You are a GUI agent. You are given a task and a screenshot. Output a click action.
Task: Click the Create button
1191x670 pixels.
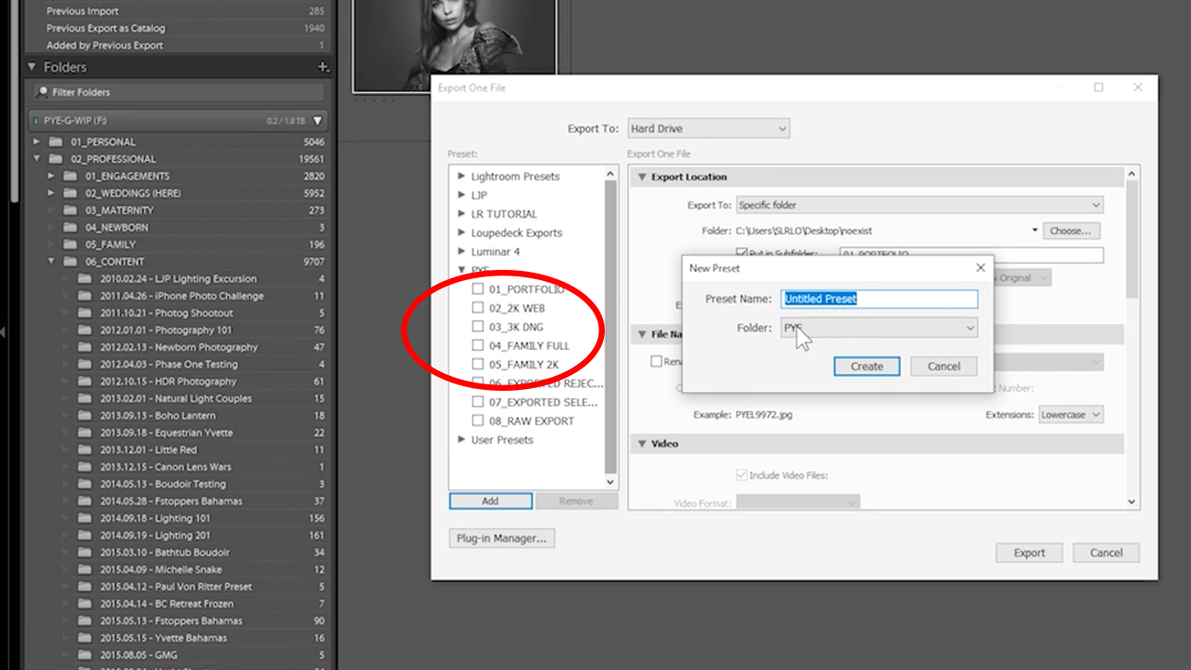865,366
